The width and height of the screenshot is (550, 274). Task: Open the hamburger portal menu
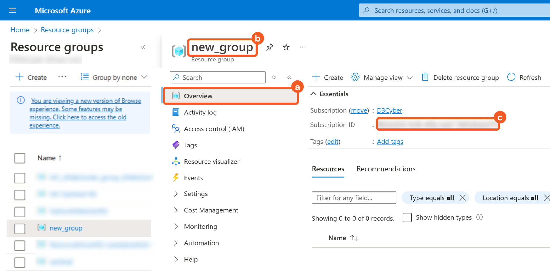tap(12, 10)
